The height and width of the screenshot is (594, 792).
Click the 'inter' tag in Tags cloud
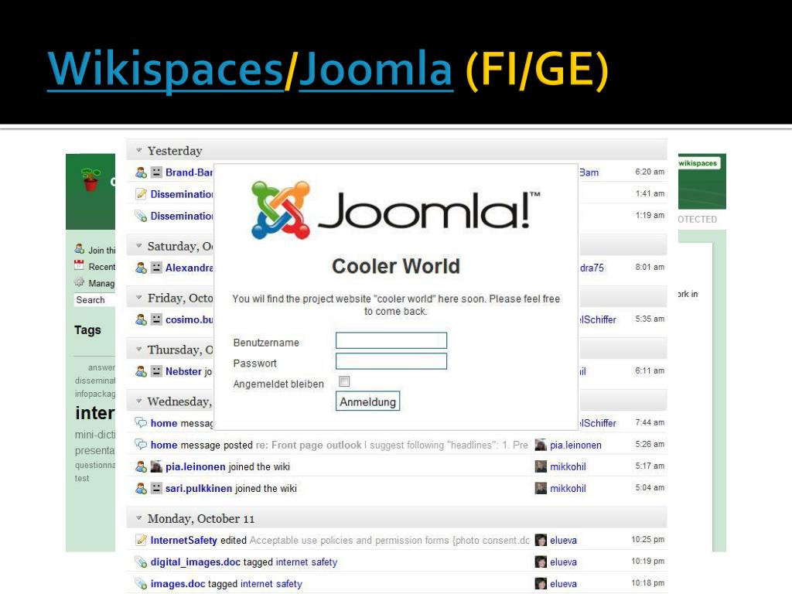pyautogui.click(x=95, y=413)
